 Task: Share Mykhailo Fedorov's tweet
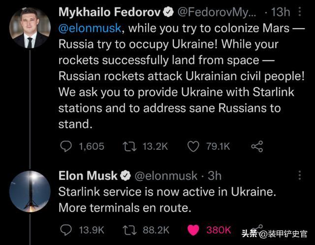tap(257, 146)
